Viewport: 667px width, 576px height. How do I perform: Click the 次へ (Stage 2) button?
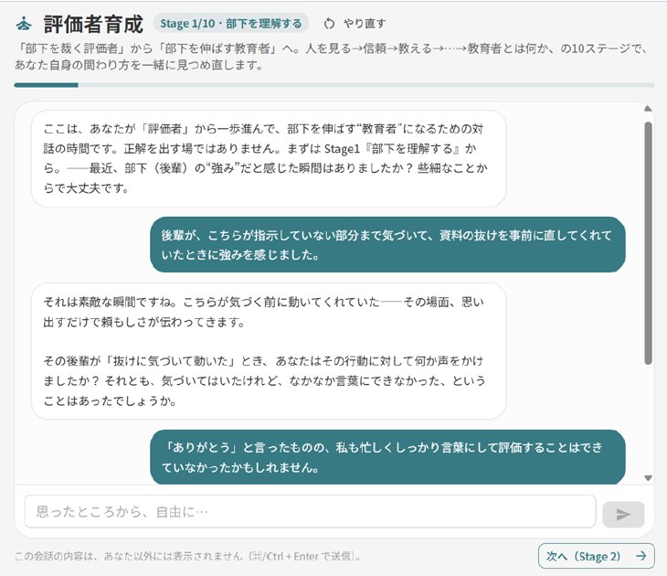click(x=596, y=556)
